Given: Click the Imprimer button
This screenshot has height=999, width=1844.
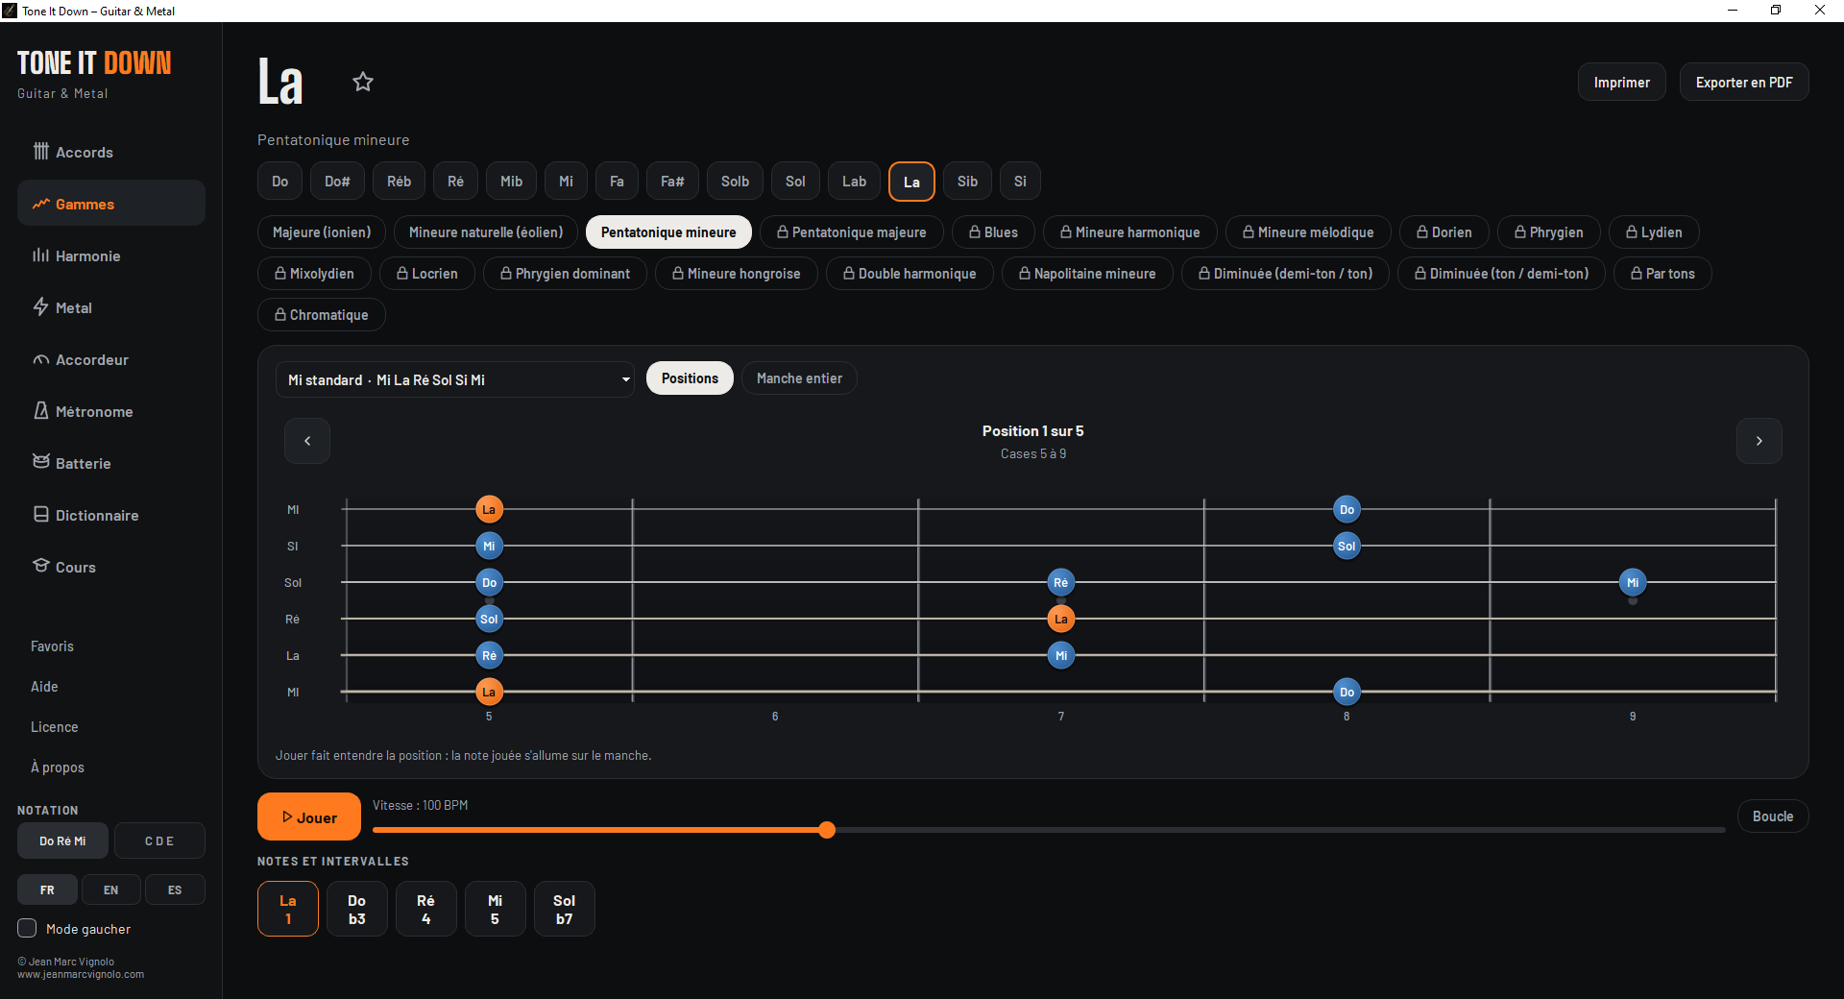Looking at the screenshot, I should [1621, 83].
